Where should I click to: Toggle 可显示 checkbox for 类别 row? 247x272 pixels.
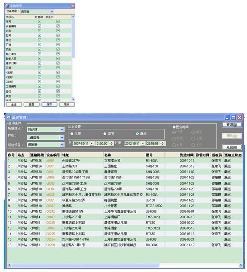58,49
